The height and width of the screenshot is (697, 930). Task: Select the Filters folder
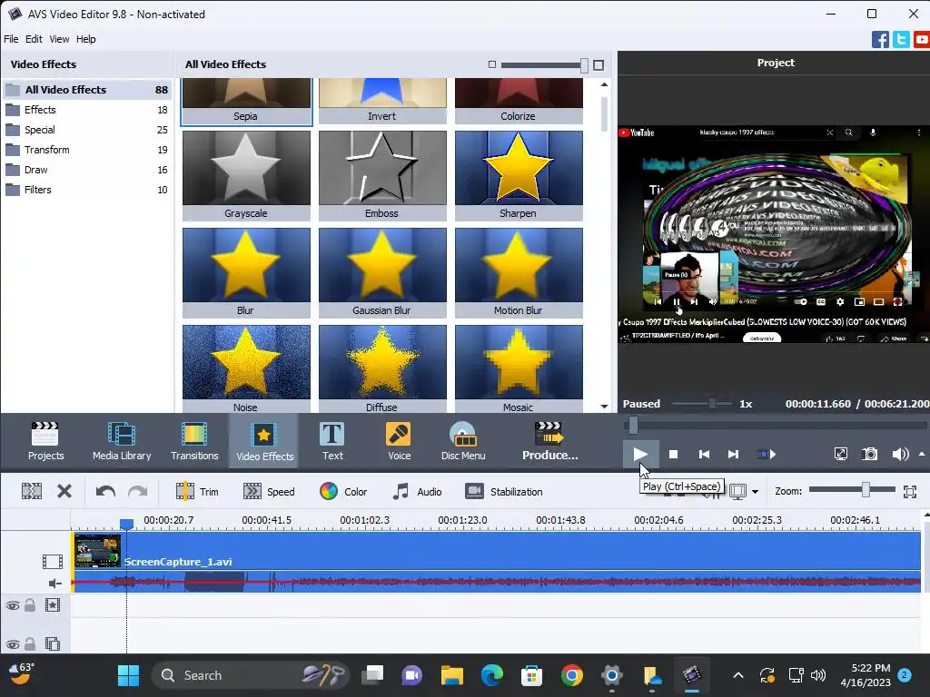pos(86,190)
